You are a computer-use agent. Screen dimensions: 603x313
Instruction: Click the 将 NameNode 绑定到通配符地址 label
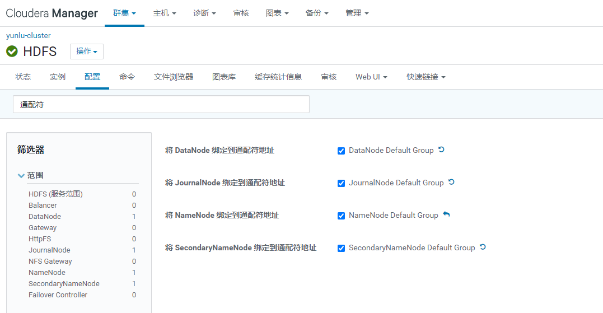tap(222, 216)
